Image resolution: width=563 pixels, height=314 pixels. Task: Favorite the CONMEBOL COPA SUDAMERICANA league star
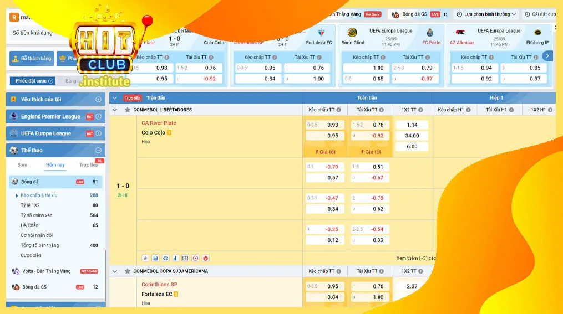127,271
